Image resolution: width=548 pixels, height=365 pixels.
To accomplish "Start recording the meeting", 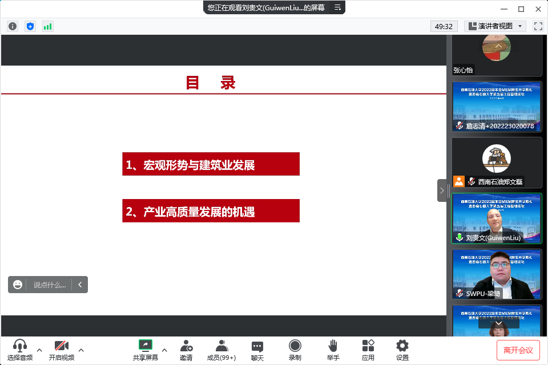I will point(295,350).
